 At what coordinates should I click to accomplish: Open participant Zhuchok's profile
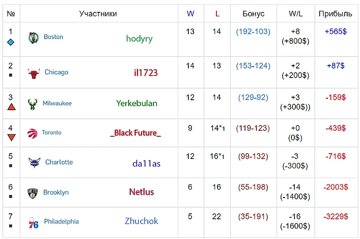coord(141,221)
